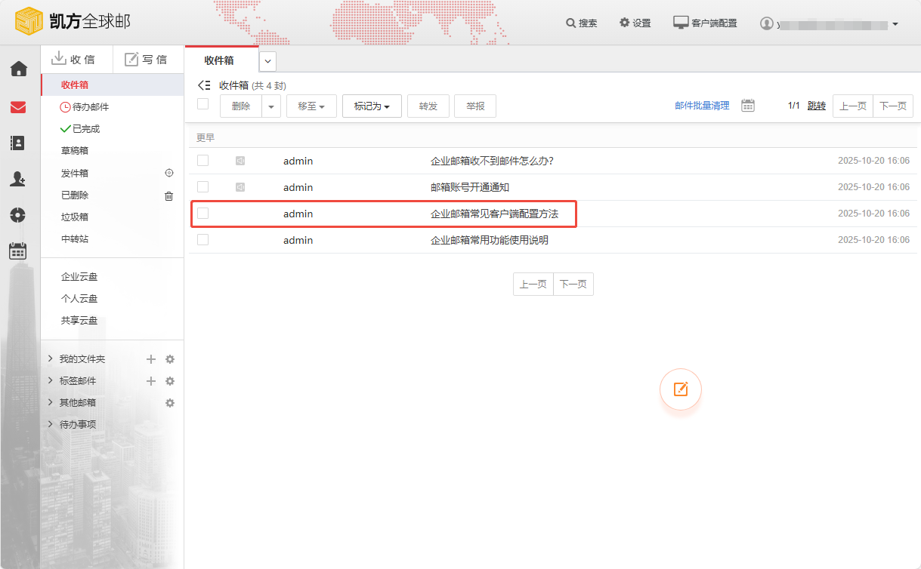The width and height of the screenshot is (921, 569).
Task: Open the 移至 dropdown menu
Action: pyautogui.click(x=311, y=106)
